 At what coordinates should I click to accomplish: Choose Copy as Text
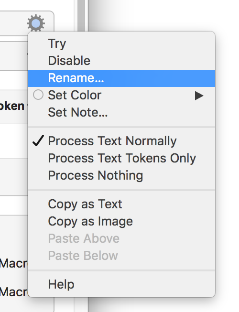[121, 204]
